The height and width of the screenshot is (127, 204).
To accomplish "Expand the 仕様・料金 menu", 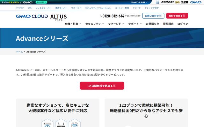I will [73, 24].
